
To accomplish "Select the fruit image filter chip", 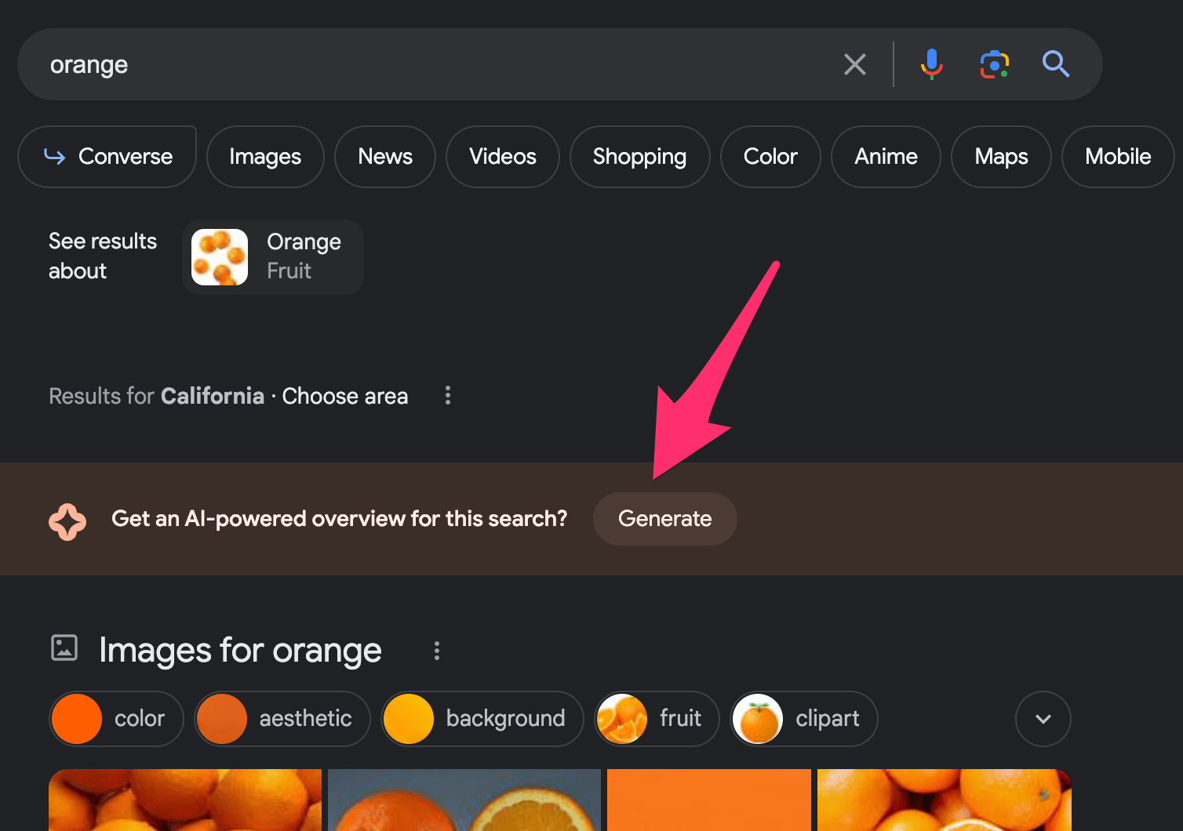I will [x=657, y=719].
